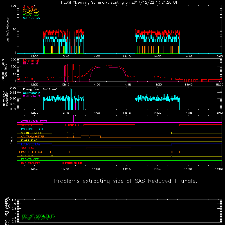This screenshot has height=225, width=225.
Task: Click the 14:00 time label under count rate plot
Action: pos(96,57)
